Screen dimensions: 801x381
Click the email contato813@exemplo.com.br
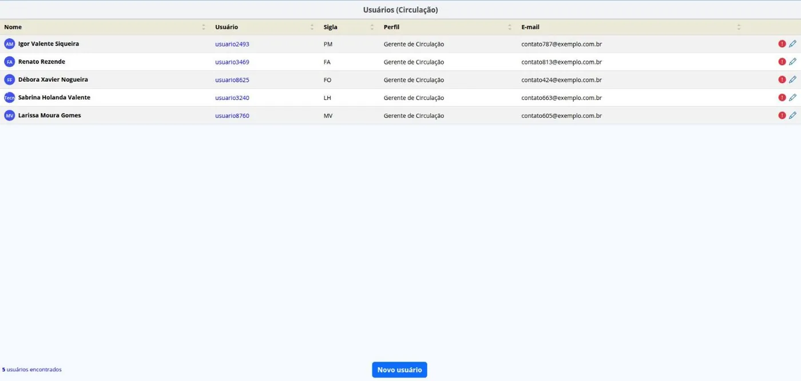pyautogui.click(x=561, y=62)
